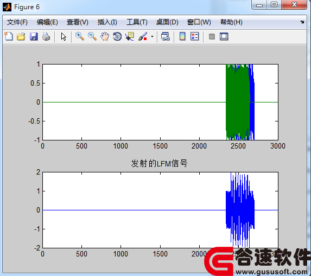Activate the Zoom In magnifier tool
Viewport: 311px width, 276px height.
80,37
